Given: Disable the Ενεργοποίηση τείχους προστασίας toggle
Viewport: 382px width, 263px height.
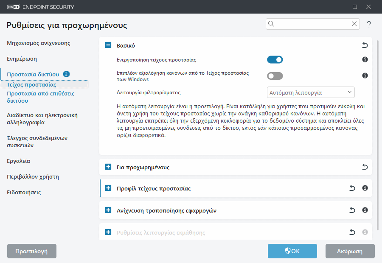Looking at the screenshot, I should click(275, 59).
